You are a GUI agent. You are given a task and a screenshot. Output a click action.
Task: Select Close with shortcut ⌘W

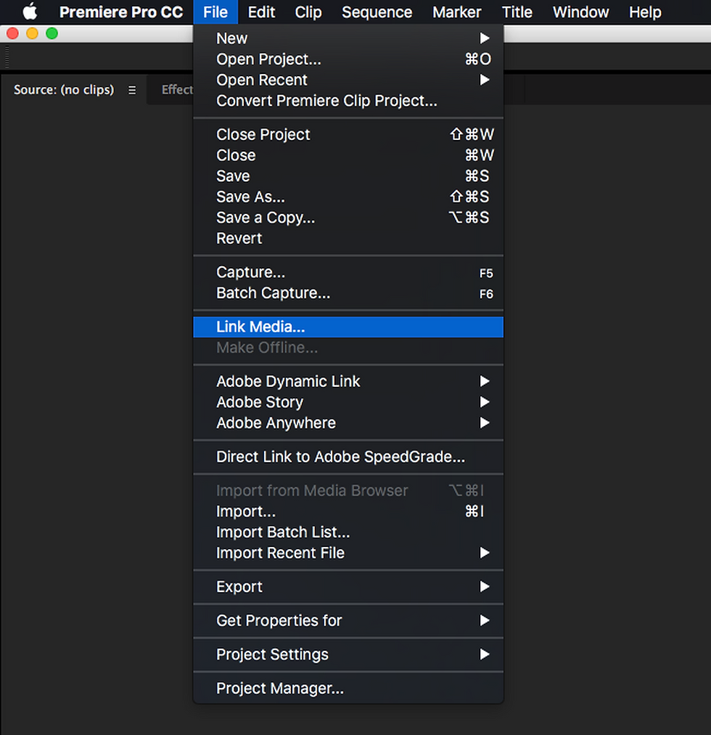[348, 155]
